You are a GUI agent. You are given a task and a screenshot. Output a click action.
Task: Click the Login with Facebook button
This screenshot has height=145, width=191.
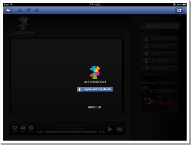(x=95, y=89)
